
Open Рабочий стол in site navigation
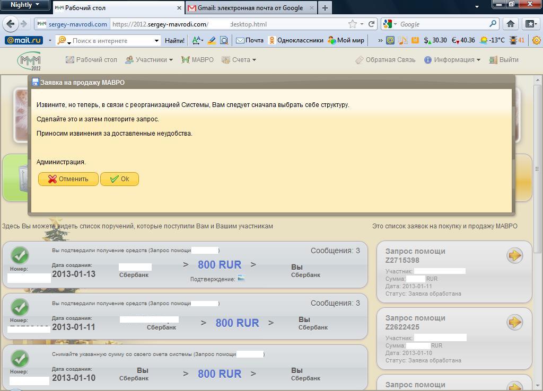tap(91, 59)
